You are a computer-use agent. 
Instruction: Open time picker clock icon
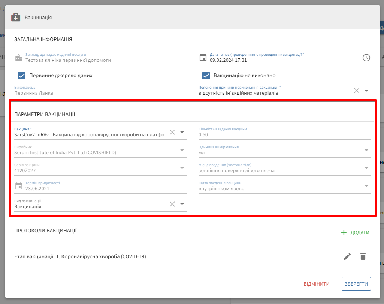(366, 58)
